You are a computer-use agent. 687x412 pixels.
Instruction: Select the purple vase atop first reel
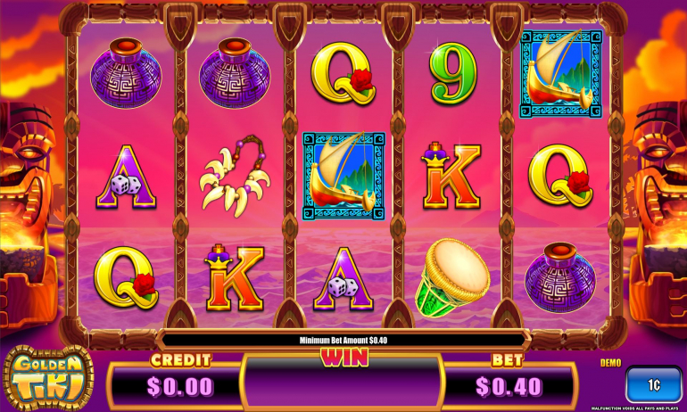pos(126,73)
